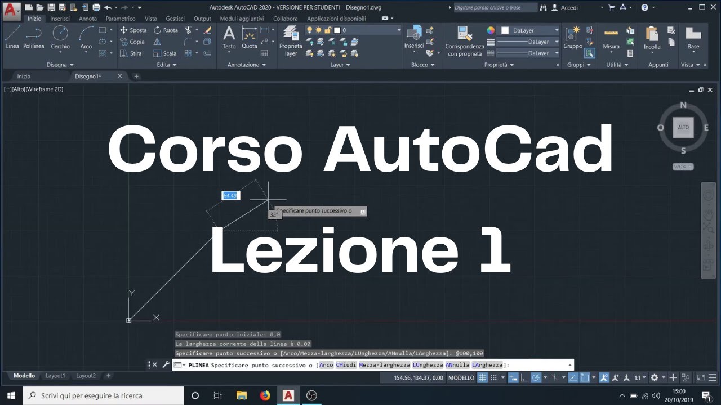Expand the Blocco panel
721x405 pixels.
(422, 65)
